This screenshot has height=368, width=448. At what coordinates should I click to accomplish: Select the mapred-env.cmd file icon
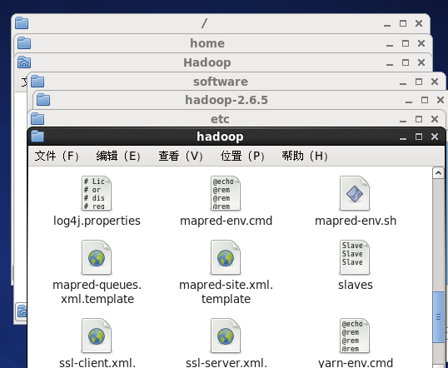(226, 193)
